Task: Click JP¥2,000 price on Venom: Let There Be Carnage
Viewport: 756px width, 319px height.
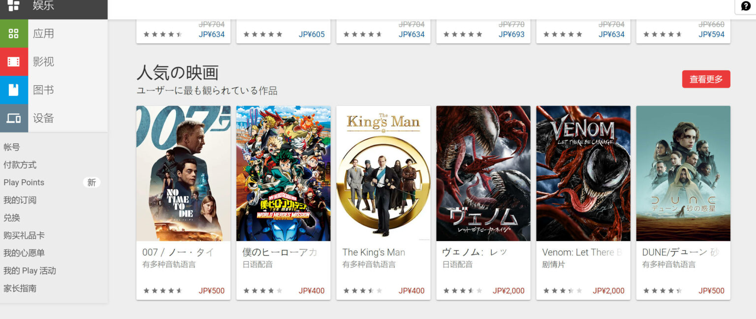Action: click(x=608, y=291)
